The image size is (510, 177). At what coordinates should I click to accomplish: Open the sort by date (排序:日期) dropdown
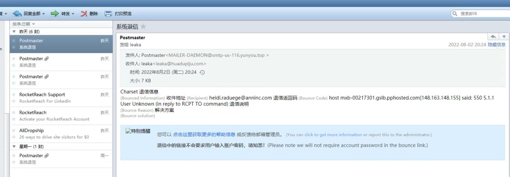[x=23, y=24]
